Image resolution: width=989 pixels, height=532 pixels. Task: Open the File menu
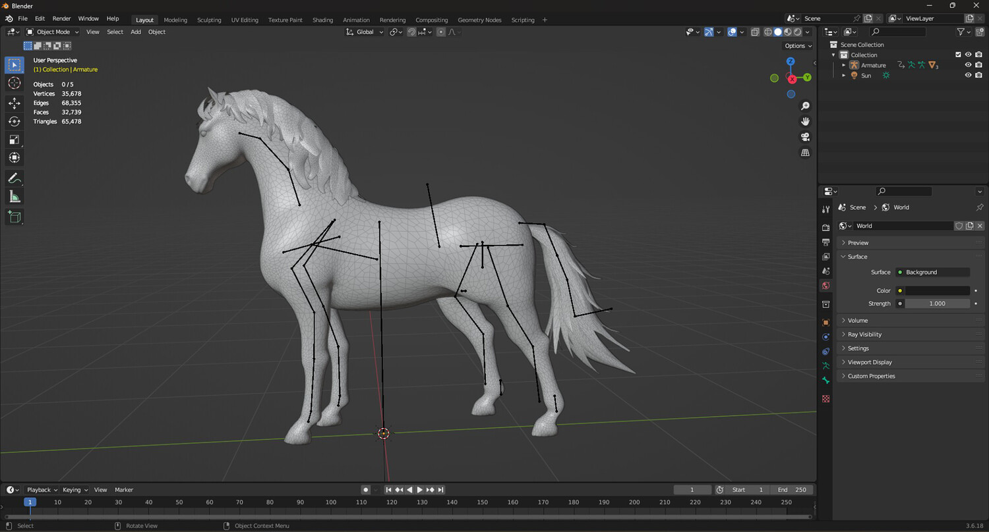[x=22, y=18]
